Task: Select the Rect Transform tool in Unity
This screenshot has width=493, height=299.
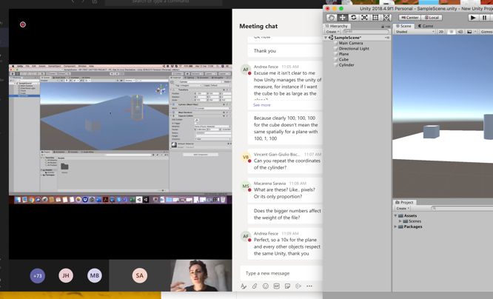Action: (x=375, y=18)
